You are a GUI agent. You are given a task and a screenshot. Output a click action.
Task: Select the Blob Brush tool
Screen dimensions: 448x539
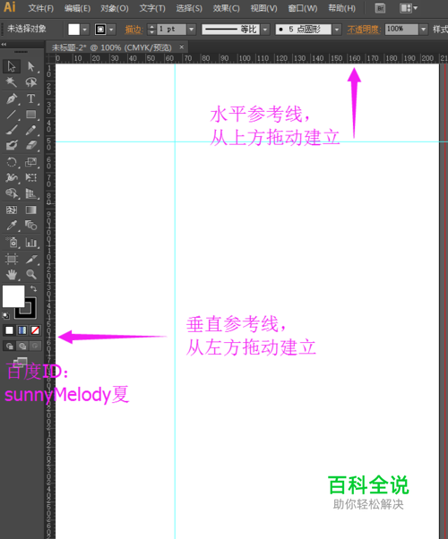click(x=12, y=145)
